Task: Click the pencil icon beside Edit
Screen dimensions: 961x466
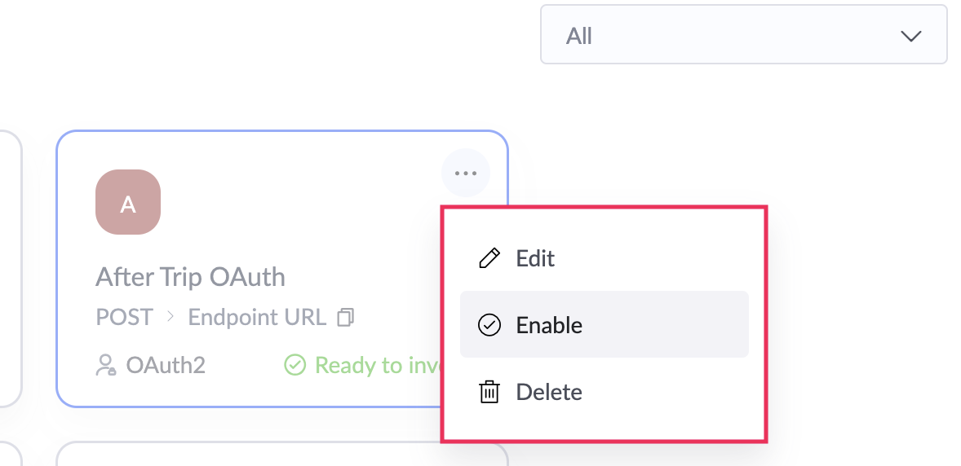Action: point(489,258)
